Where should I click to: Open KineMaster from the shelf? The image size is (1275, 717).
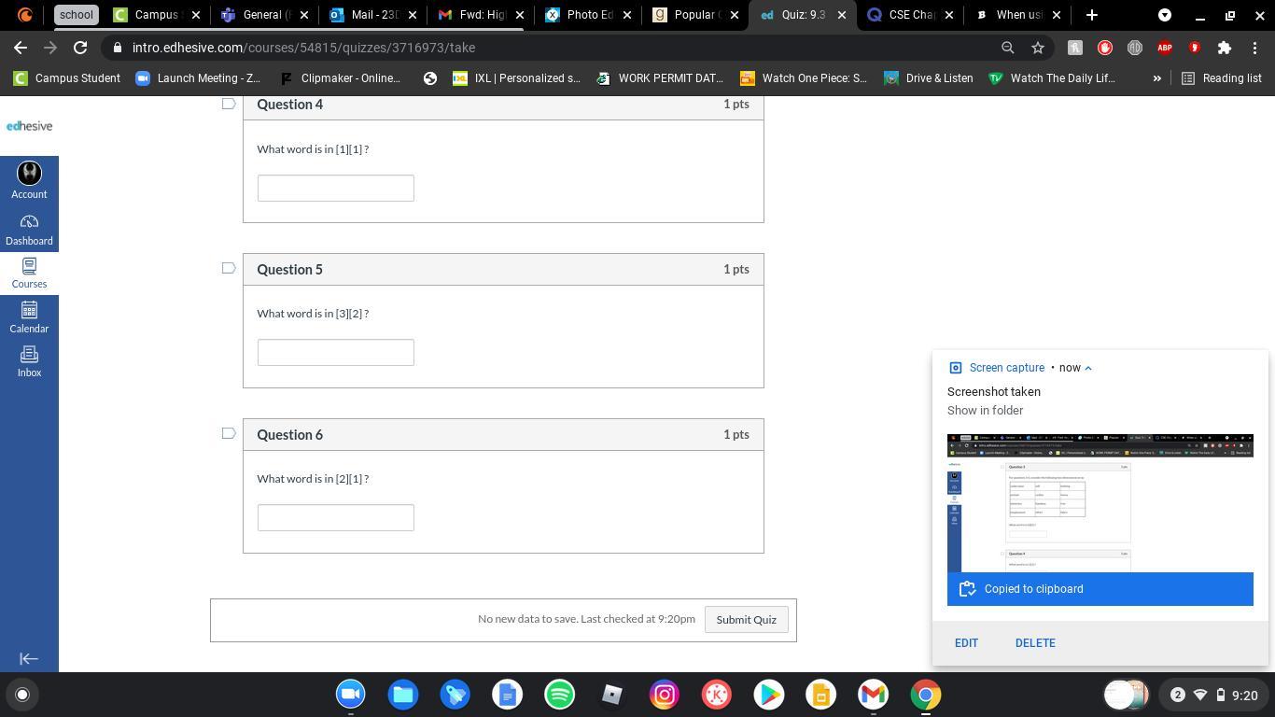coord(717,695)
